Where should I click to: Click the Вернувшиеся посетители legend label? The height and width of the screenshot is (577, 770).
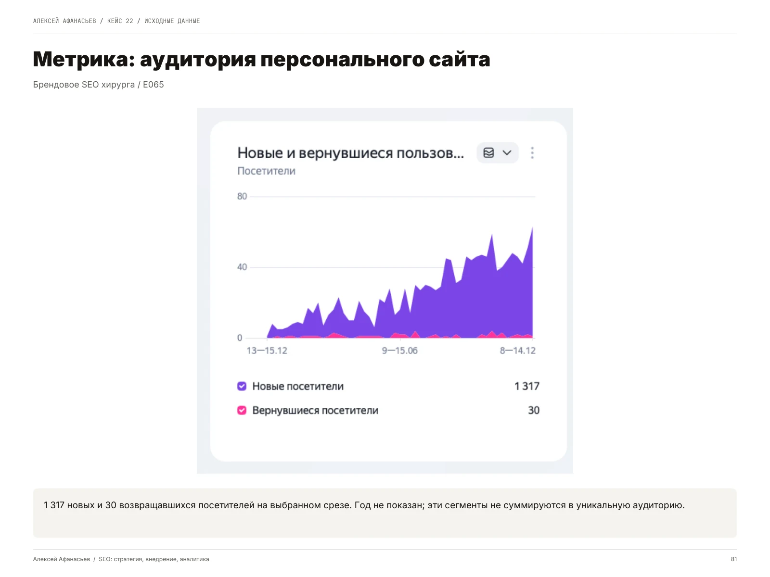tap(315, 411)
